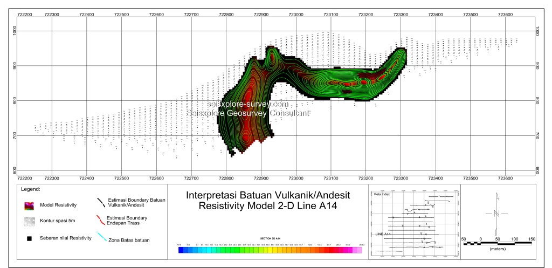Click the 'Legend:' heading
This screenshot has width=552, height=268.
pyautogui.click(x=31, y=190)
